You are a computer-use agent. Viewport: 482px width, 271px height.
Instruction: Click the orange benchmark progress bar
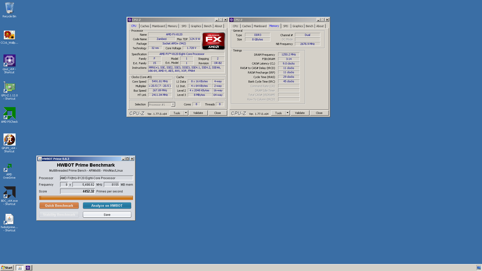(x=86, y=198)
